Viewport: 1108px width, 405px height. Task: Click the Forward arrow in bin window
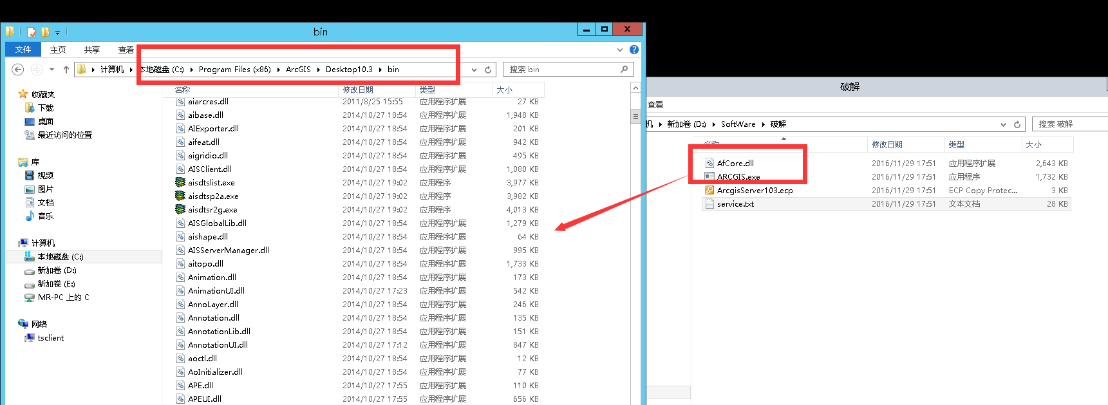click(37, 69)
